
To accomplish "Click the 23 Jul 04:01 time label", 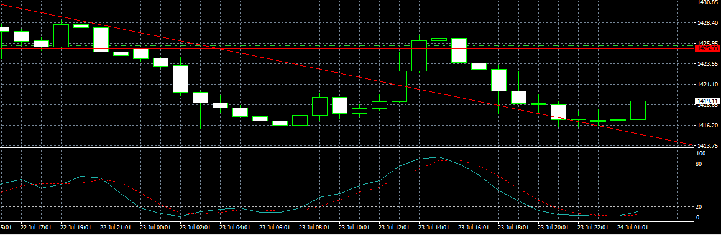I will click(x=235, y=227).
